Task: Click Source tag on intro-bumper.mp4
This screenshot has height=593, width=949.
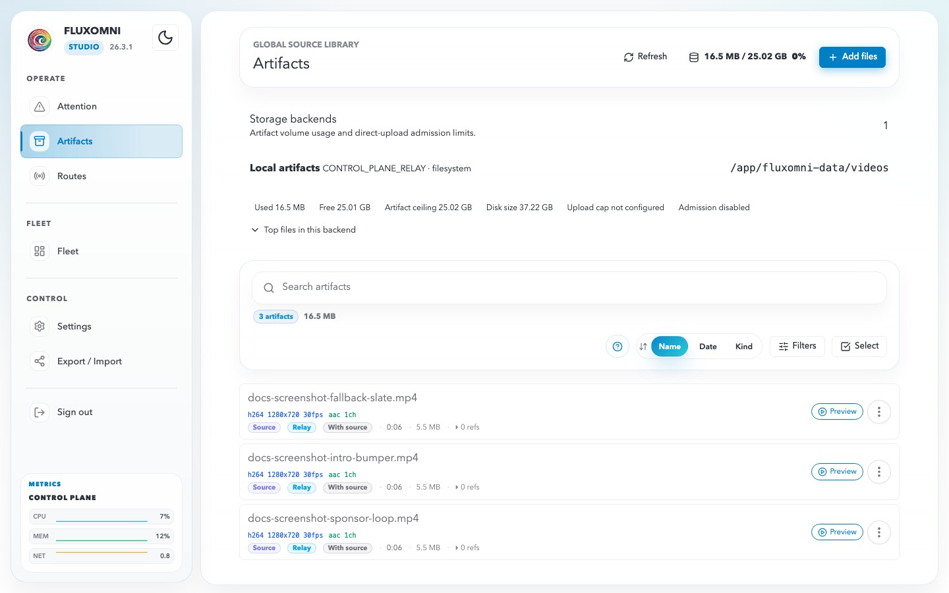Action: tap(264, 488)
